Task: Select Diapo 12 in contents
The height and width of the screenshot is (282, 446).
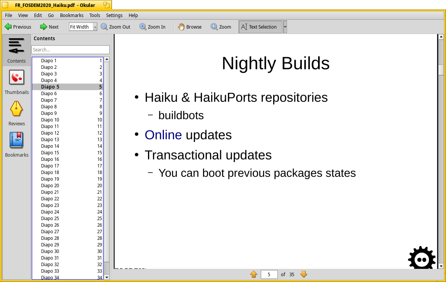Action: coord(67,133)
